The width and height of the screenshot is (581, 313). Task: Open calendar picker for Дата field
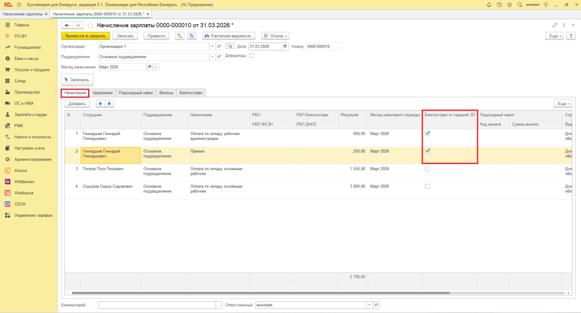pos(285,46)
